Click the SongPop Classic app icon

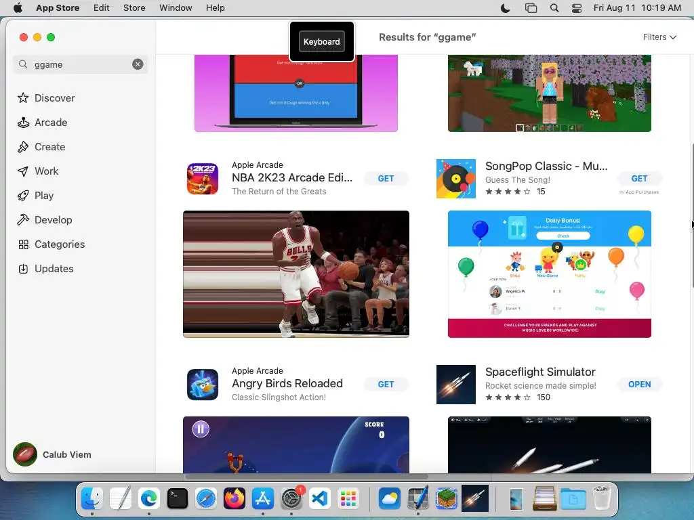tap(456, 179)
